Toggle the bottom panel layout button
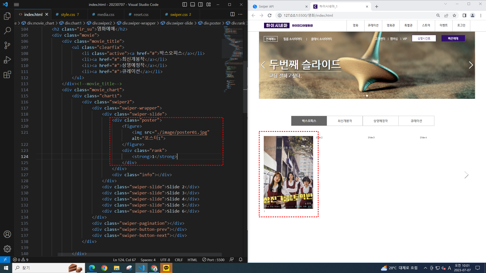486x273 pixels. [192, 5]
